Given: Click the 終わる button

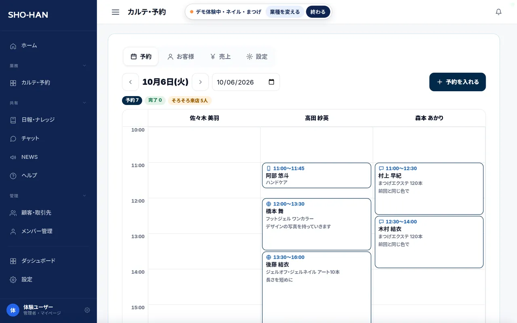Looking at the screenshot, I should point(318,12).
